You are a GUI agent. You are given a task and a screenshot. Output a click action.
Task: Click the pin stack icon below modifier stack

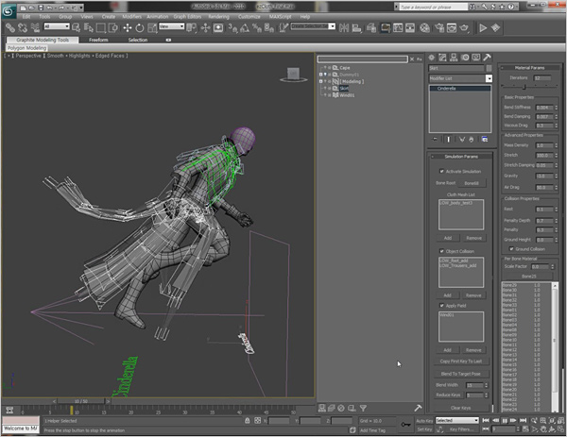click(x=435, y=140)
